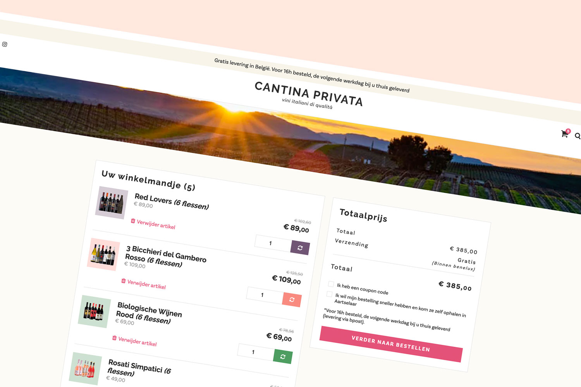Click the bold '€ 385,00' grand total

(455, 286)
